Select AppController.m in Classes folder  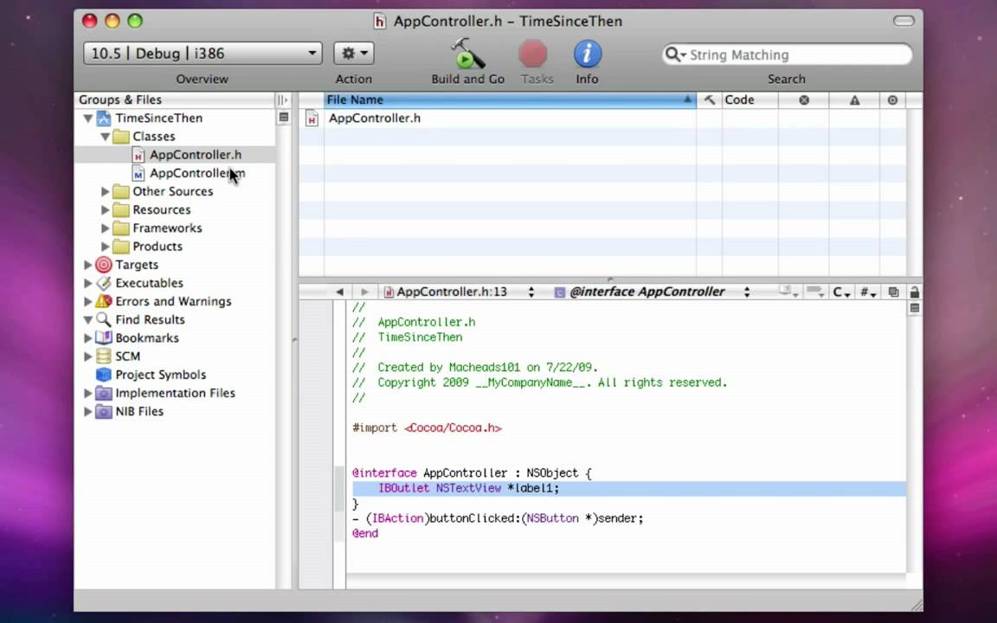coord(197,174)
